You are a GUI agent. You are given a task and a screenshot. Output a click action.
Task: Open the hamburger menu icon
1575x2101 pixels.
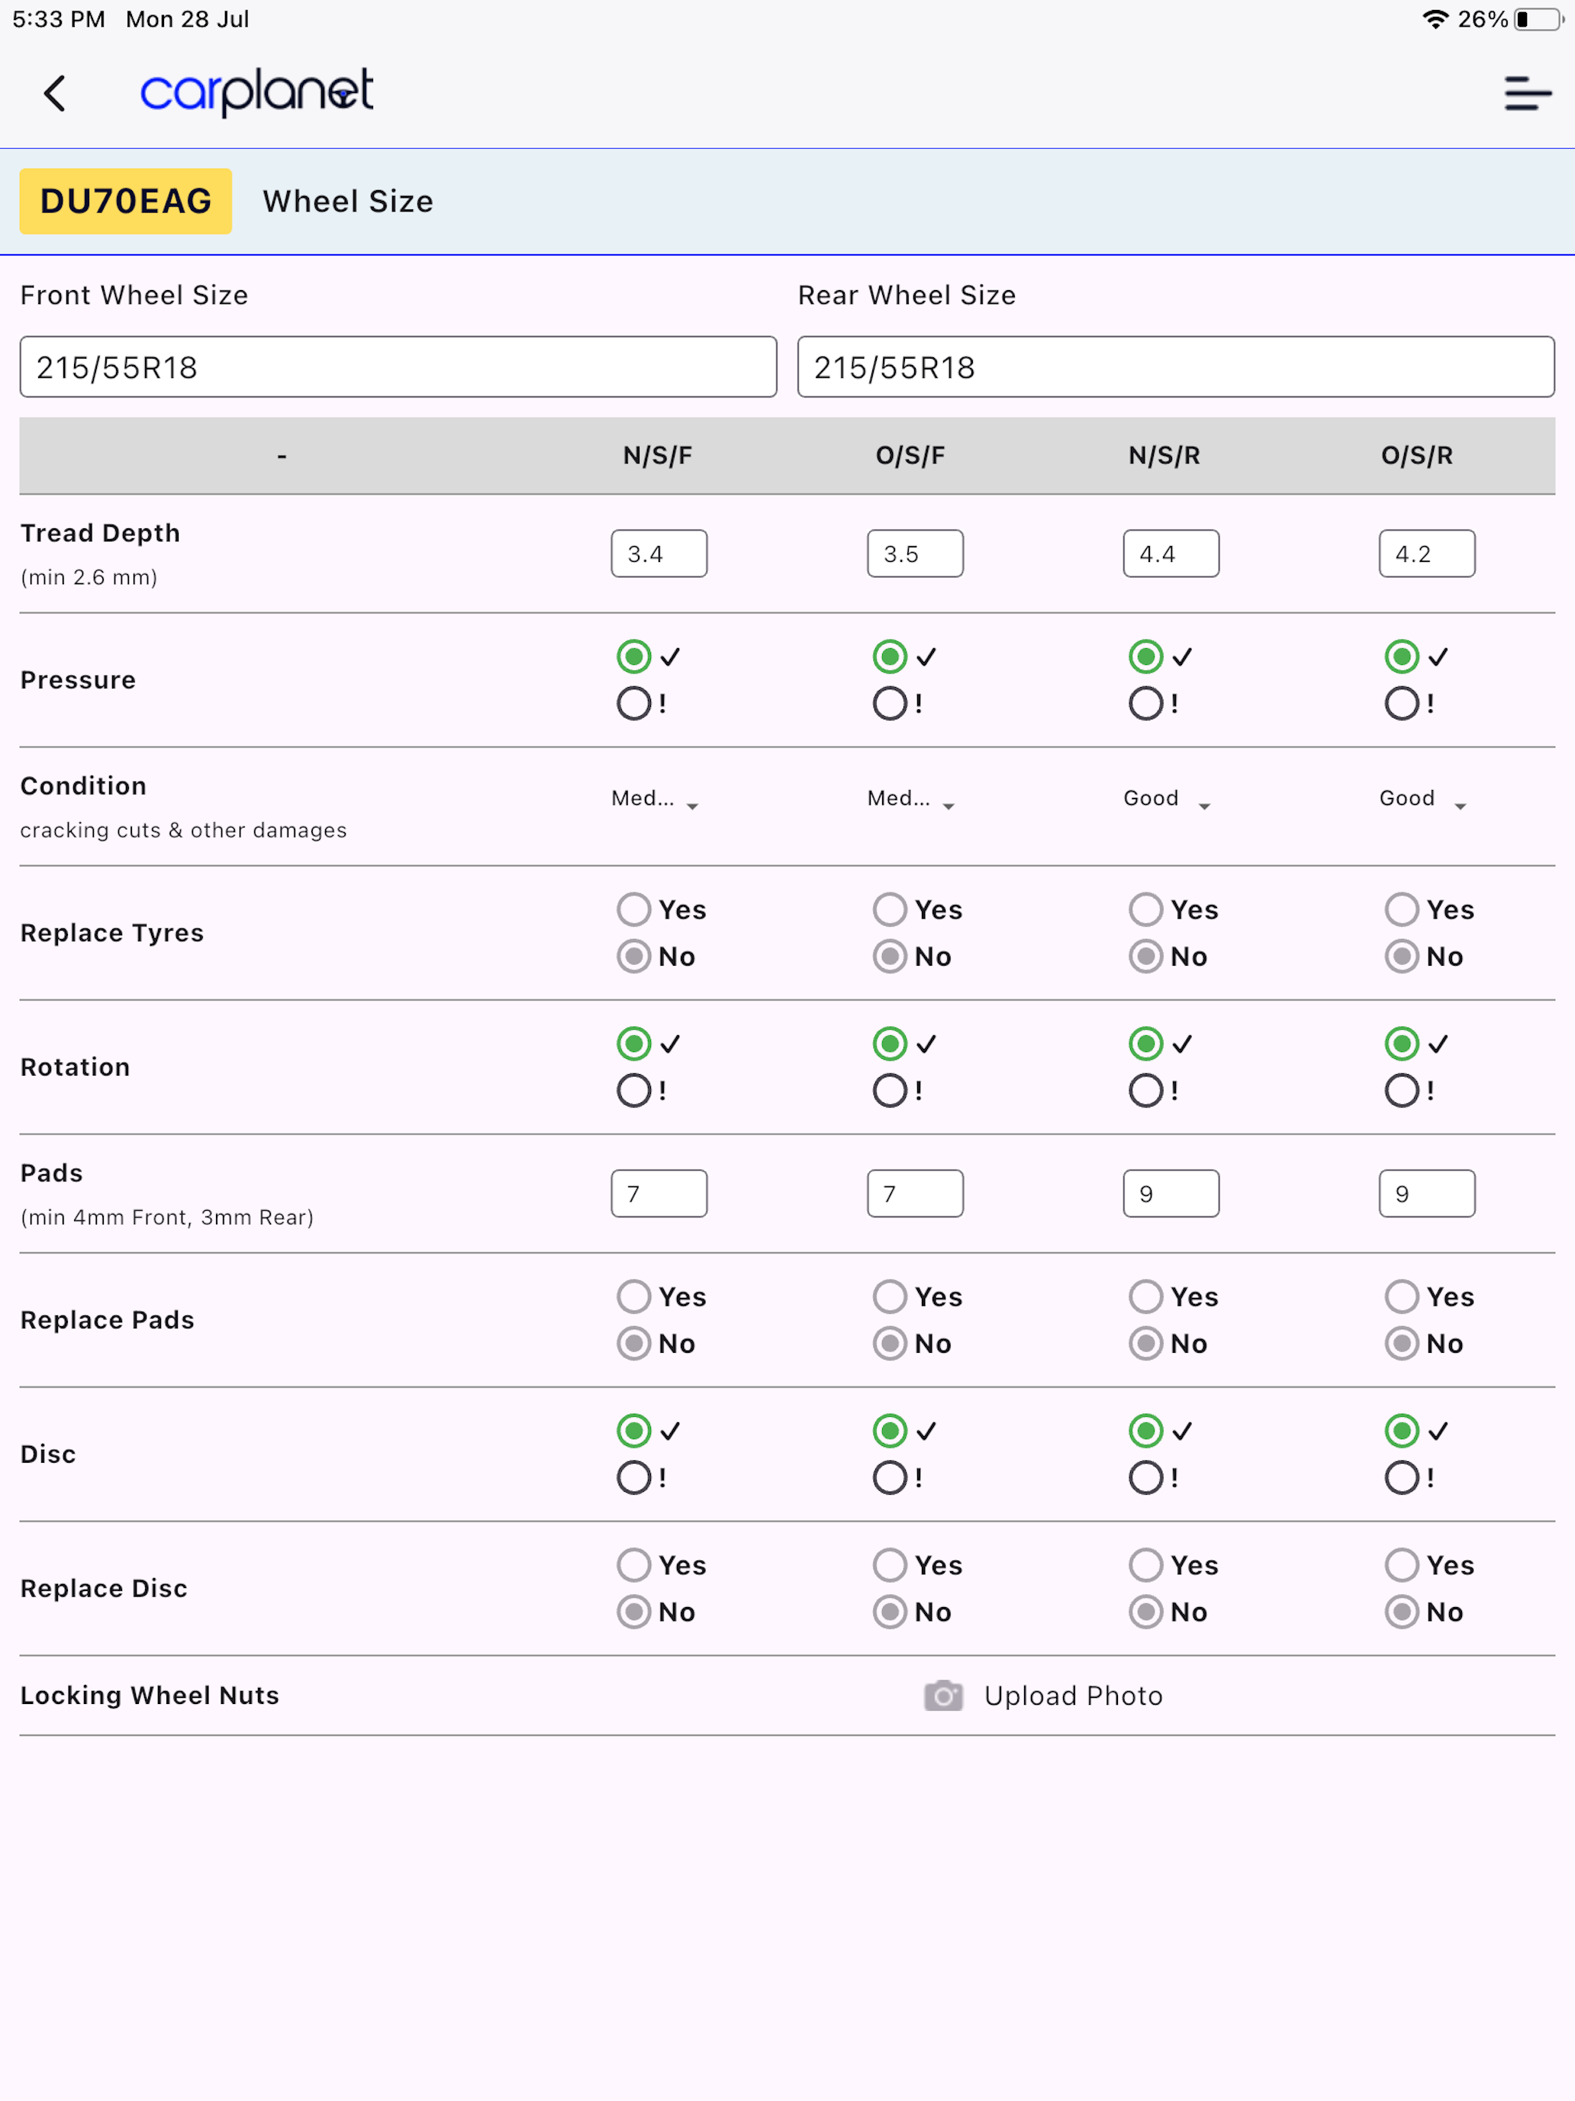pos(1527,93)
